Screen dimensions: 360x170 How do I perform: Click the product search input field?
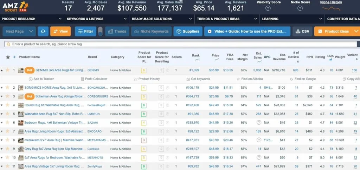pyautogui.click(x=180, y=44)
